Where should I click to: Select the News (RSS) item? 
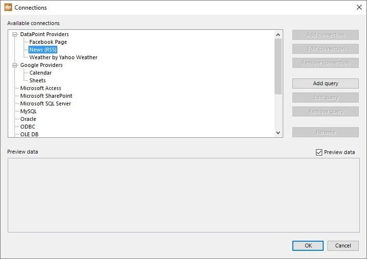tap(43, 50)
